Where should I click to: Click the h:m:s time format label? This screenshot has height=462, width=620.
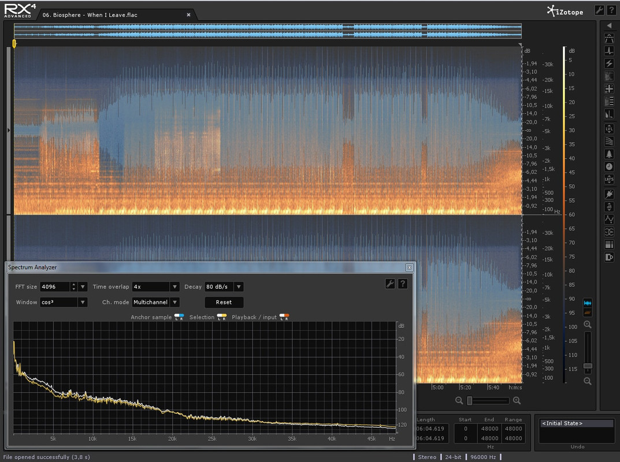pos(515,388)
